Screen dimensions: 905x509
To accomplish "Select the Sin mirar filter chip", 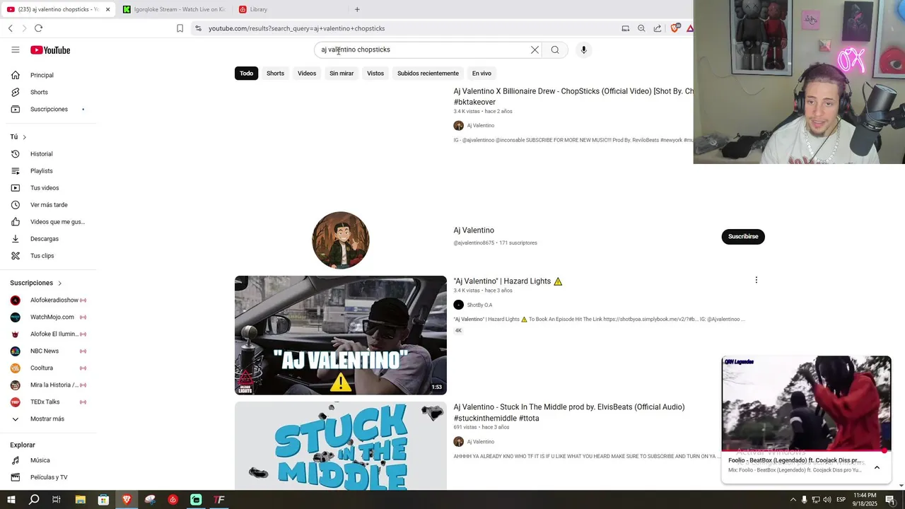I will point(341,74).
